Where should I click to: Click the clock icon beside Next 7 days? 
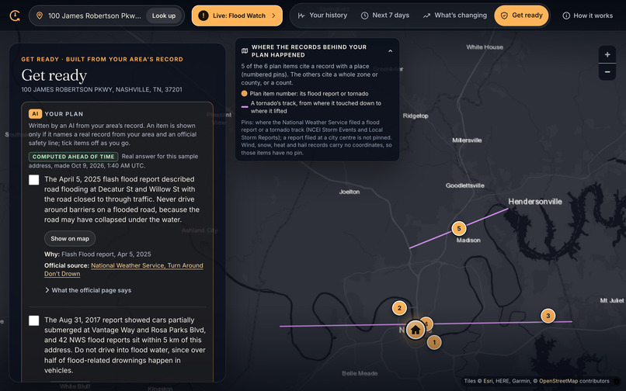pos(364,16)
